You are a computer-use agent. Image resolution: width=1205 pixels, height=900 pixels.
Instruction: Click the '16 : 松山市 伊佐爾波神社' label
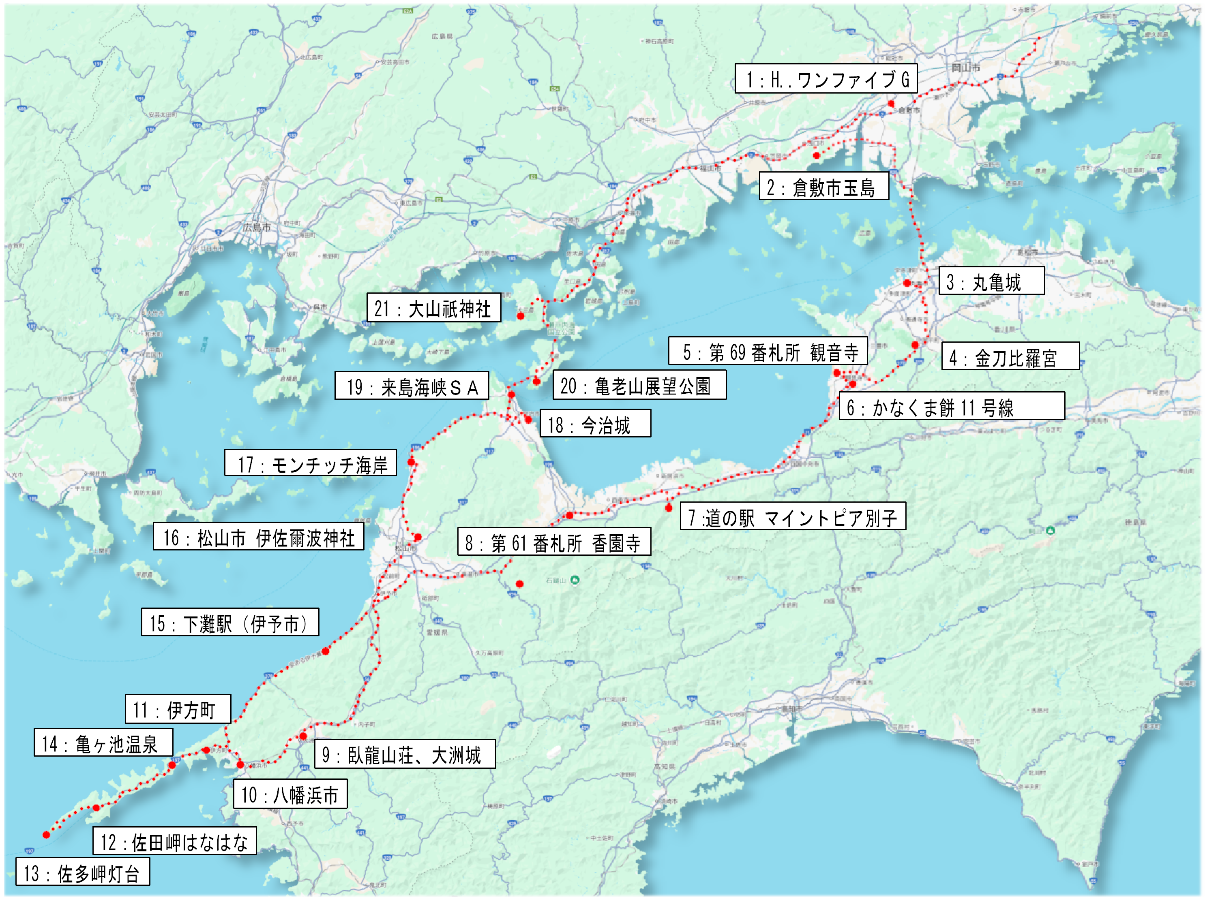258,537
